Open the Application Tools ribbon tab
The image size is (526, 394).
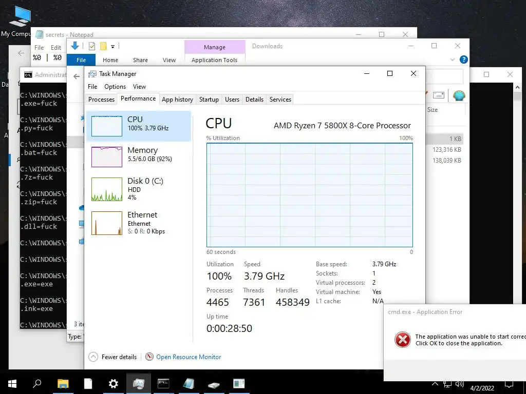coord(214,60)
